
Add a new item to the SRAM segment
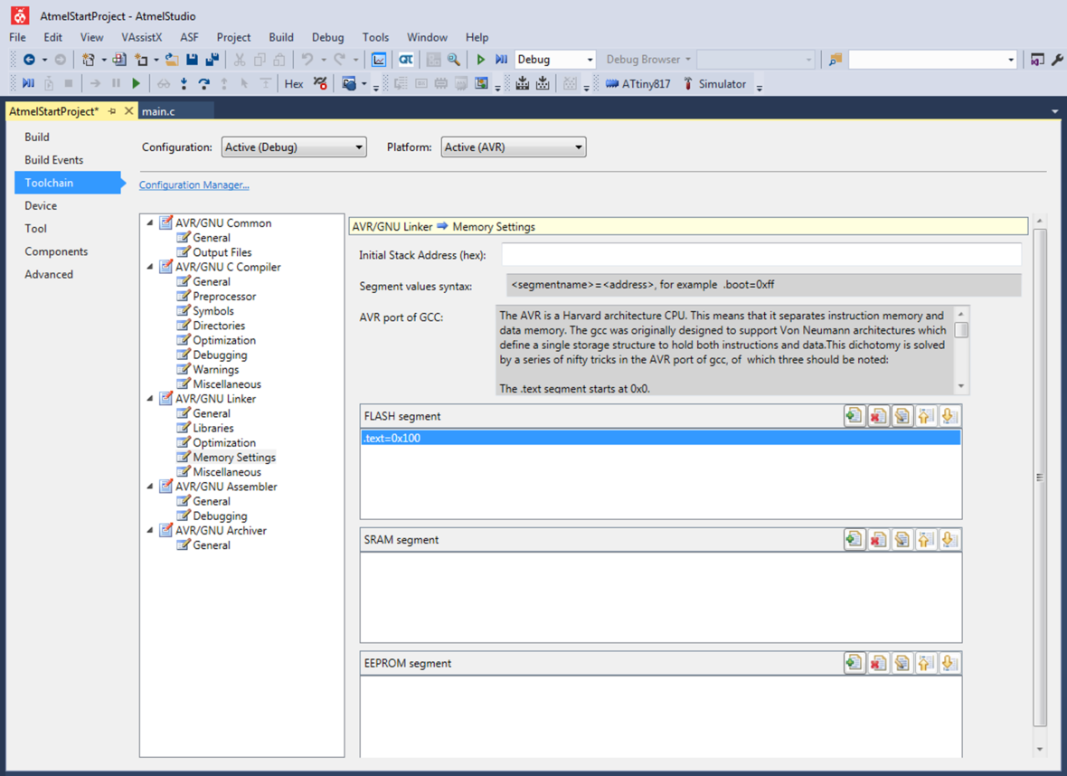click(854, 540)
